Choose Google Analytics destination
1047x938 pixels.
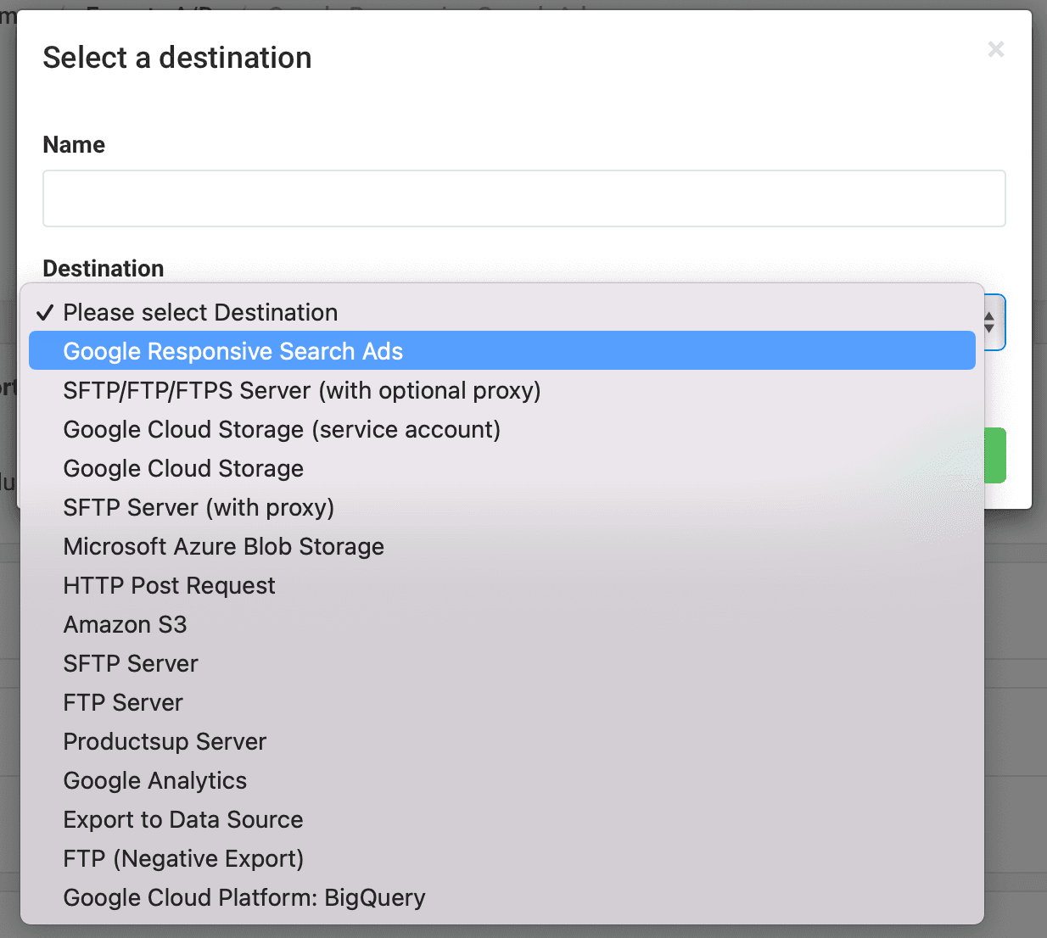pyautogui.click(x=154, y=780)
